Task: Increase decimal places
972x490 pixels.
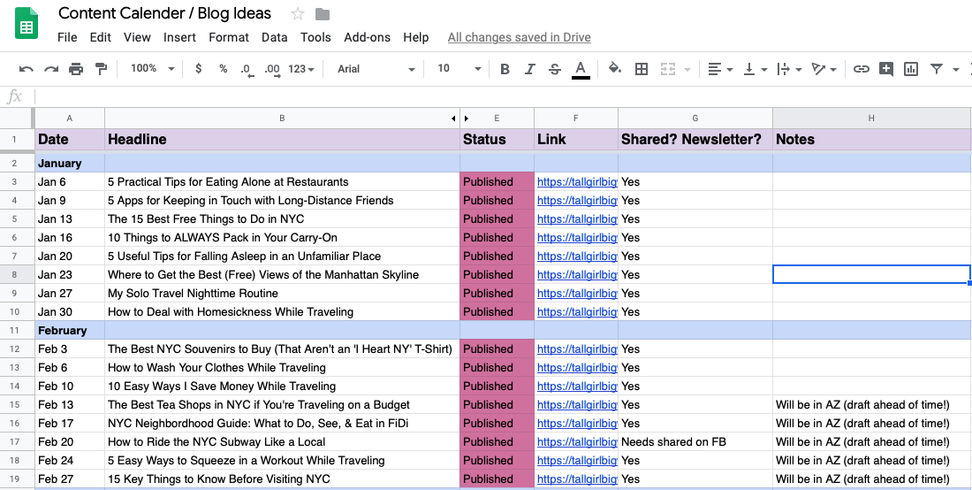Action: [x=272, y=70]
